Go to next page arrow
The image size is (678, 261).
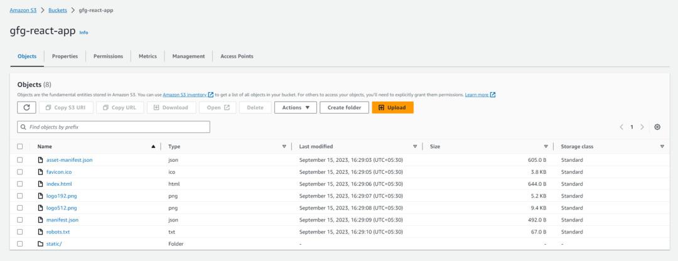click(x=642, y=127)
